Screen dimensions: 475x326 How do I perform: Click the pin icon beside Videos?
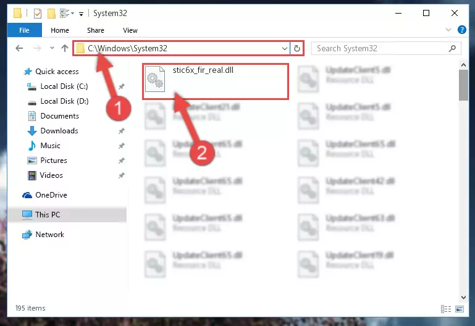(x=122, y=175)
